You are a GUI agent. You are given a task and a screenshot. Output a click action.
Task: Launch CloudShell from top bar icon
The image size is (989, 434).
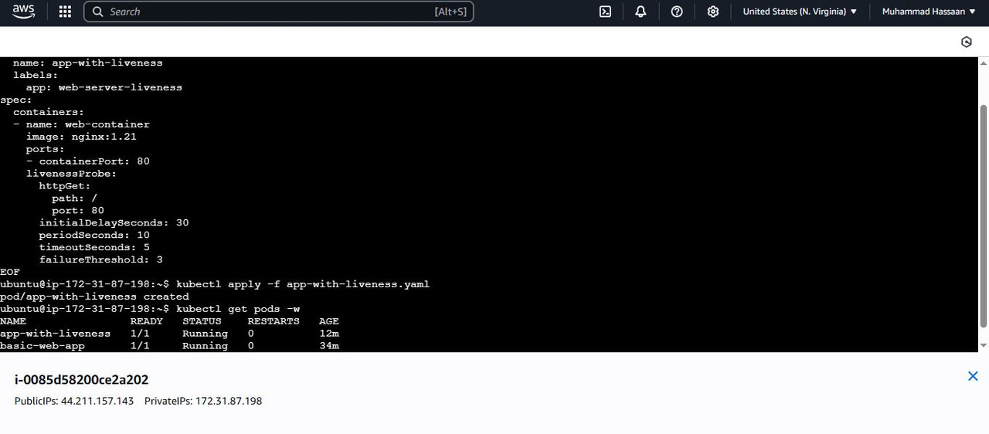[x=606, y=12]
